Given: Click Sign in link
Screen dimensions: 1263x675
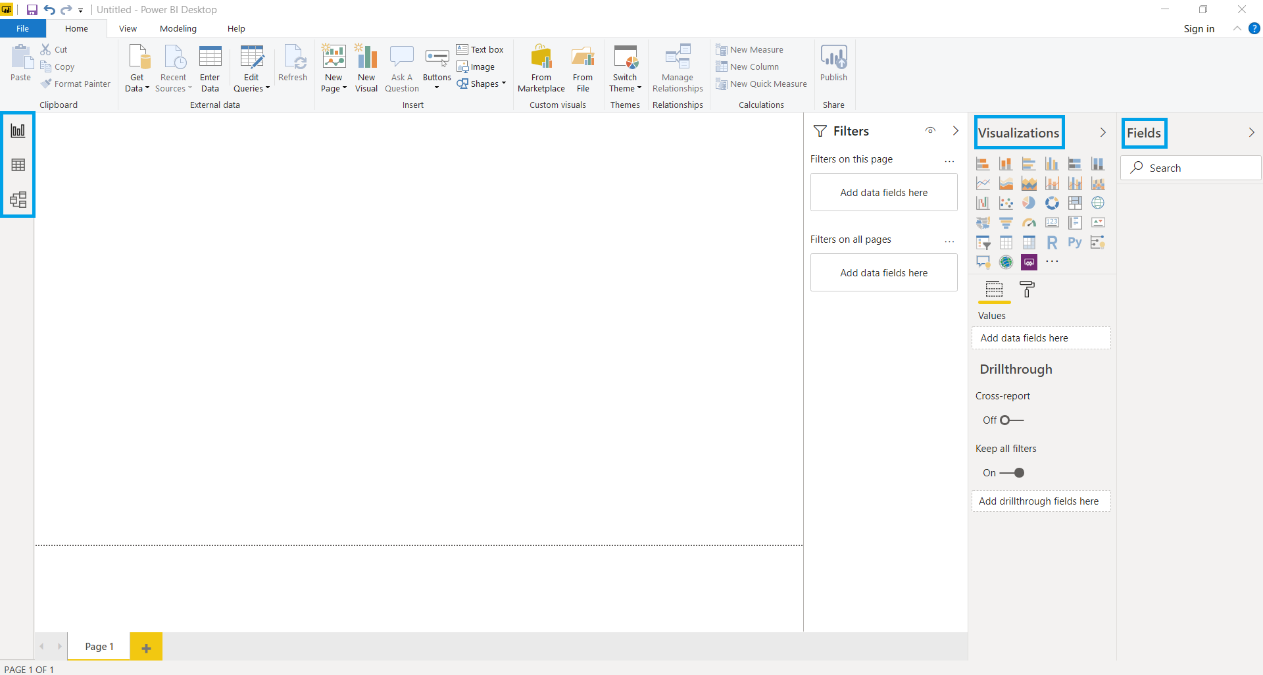Looking at the screenshot, I should pos(1199,29).
